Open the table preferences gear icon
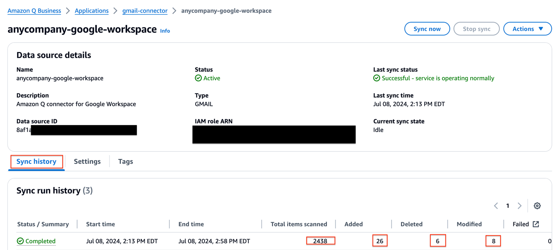The width and height of the screenshot is (560, 250). coord(537,206)
